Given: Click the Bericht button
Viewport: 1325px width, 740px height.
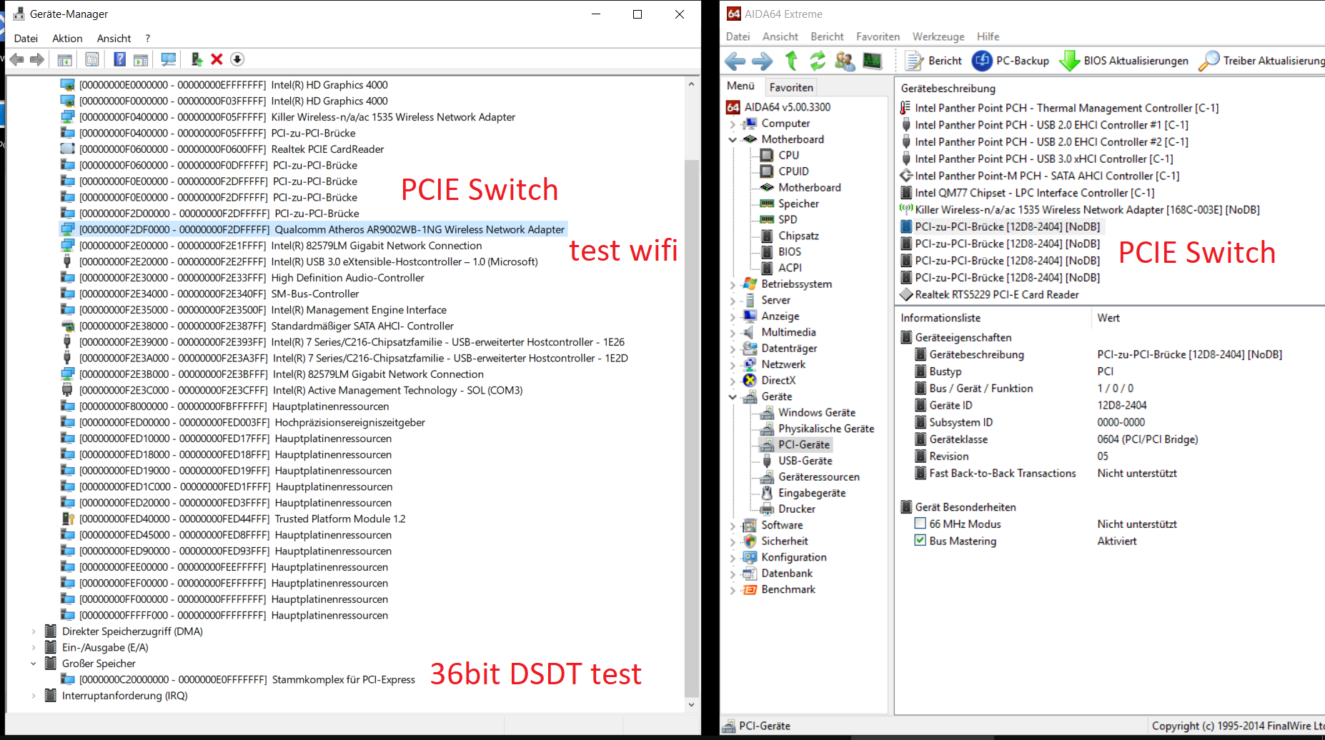Looking at the screenshot, I should pyautogui.click(x=932, y=61).
